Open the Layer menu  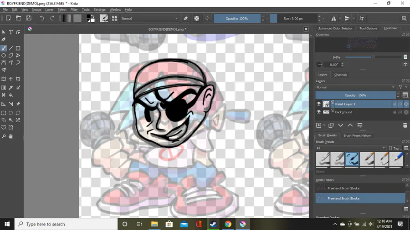click(x=49, y=10)
